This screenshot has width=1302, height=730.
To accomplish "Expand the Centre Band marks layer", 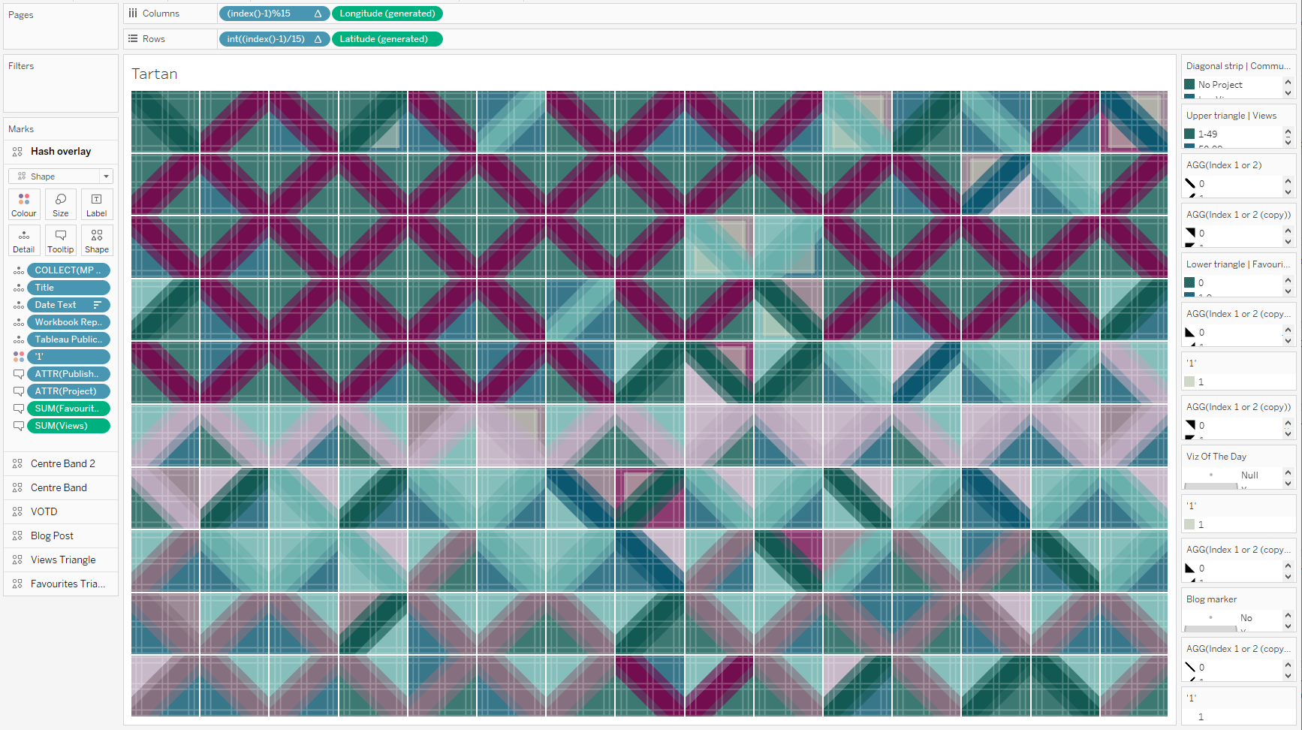I will click(61, 488).
